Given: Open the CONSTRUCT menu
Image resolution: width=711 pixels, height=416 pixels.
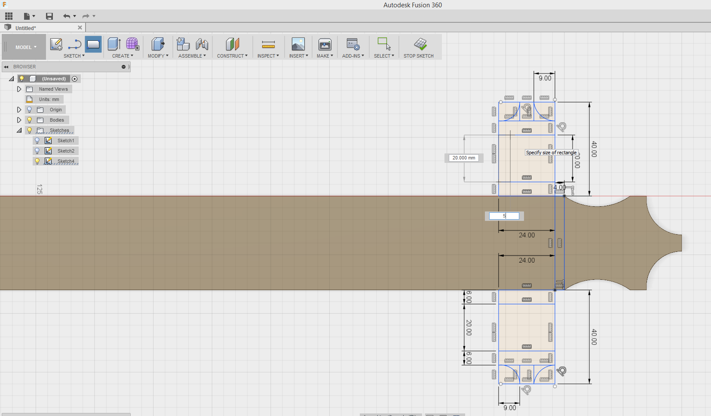Looking at the screenshot, I should pyautogui.click(x=232, y=56).
